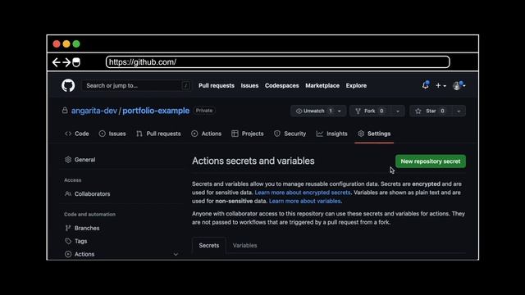Select the Variables tab
The width and height of the screenshot is (525, 295).
(x=245, y=246)
